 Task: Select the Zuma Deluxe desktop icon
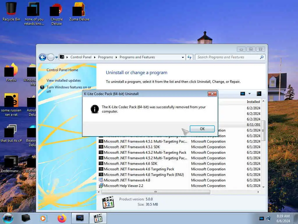point(79,12)
